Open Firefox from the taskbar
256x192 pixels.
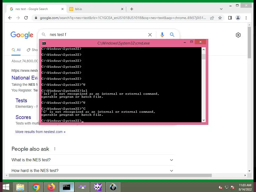51,187
